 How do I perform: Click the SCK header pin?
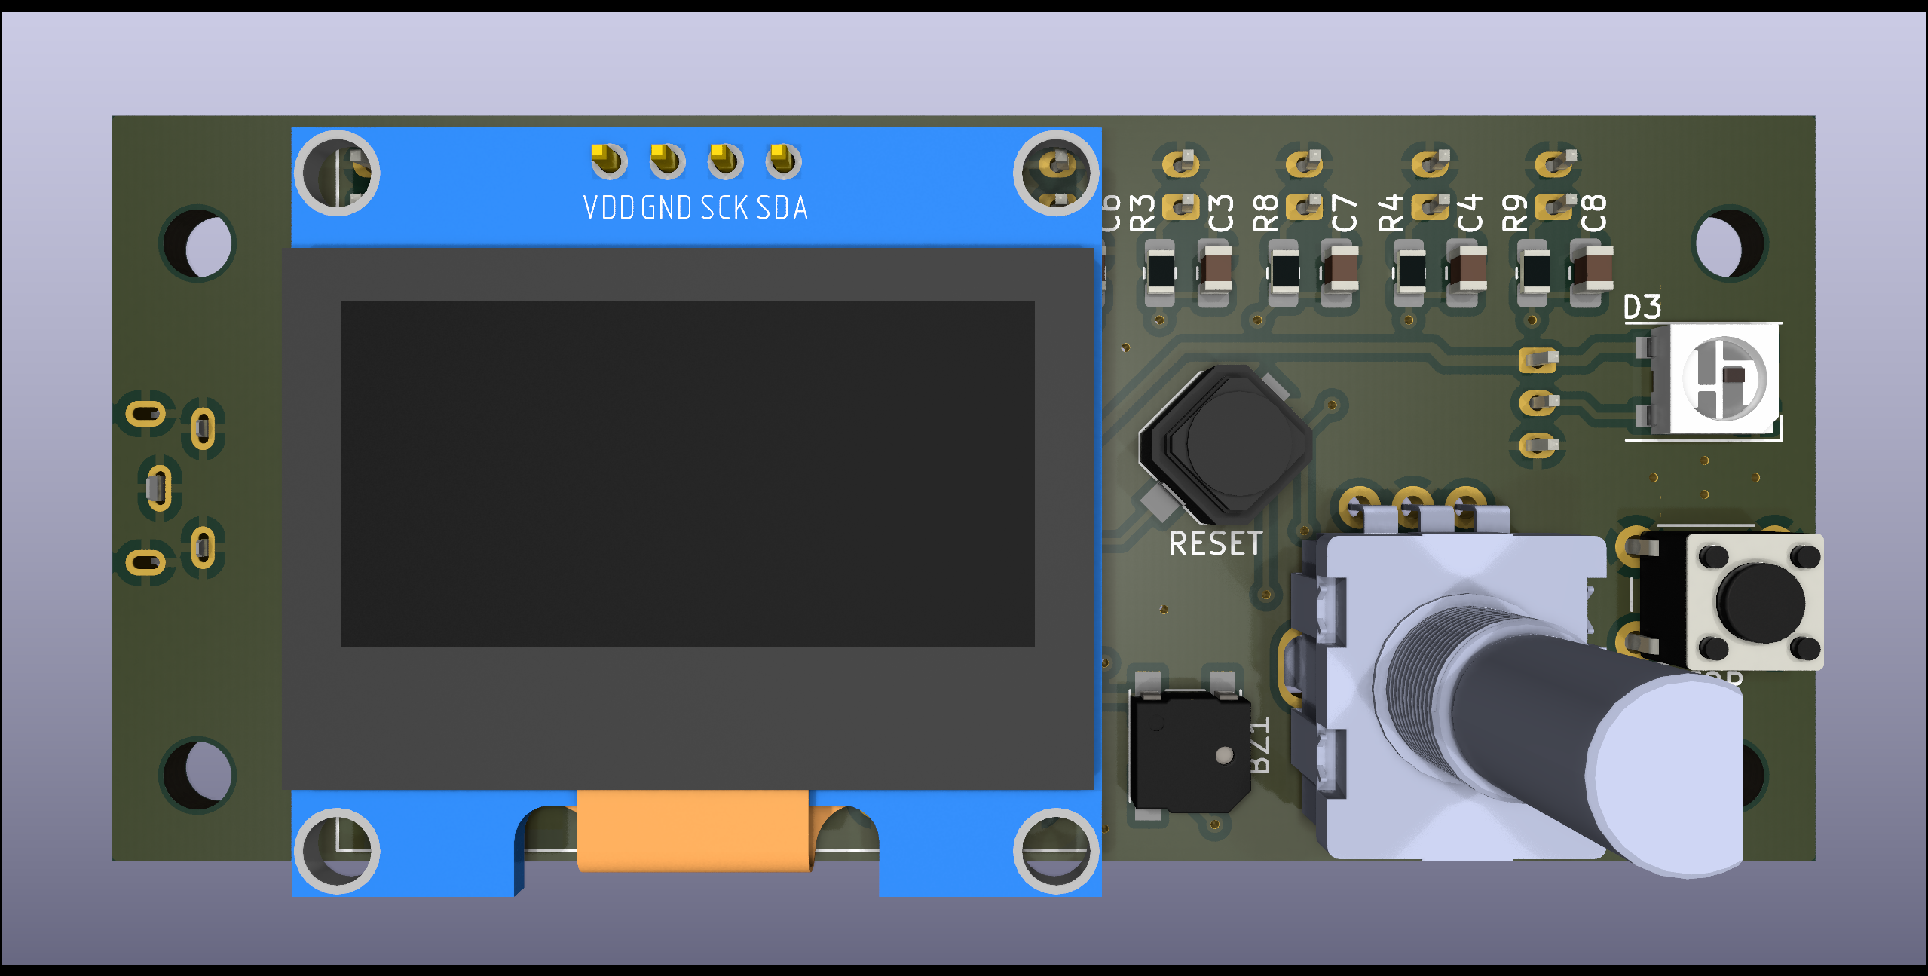724,161
